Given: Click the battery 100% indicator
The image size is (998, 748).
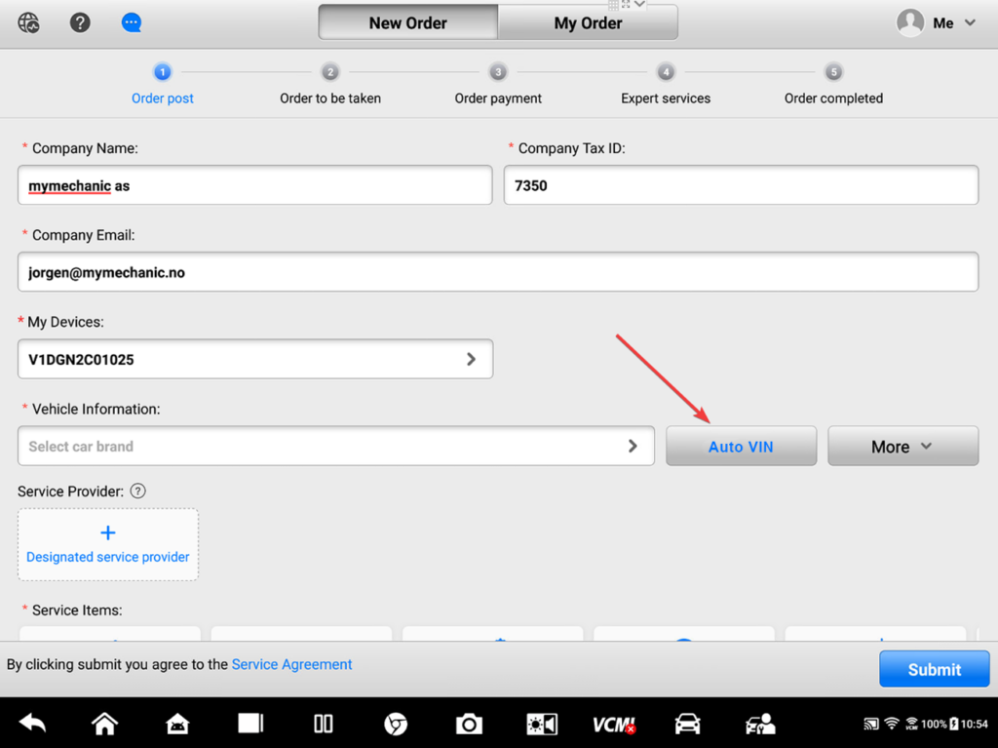Looking at the screenshot, I should point(940,724).
